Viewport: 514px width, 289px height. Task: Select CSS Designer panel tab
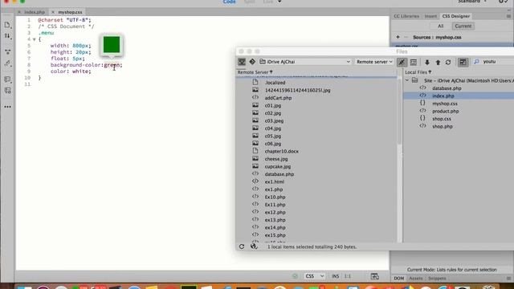pyautogui.click(x=455, y=16)
